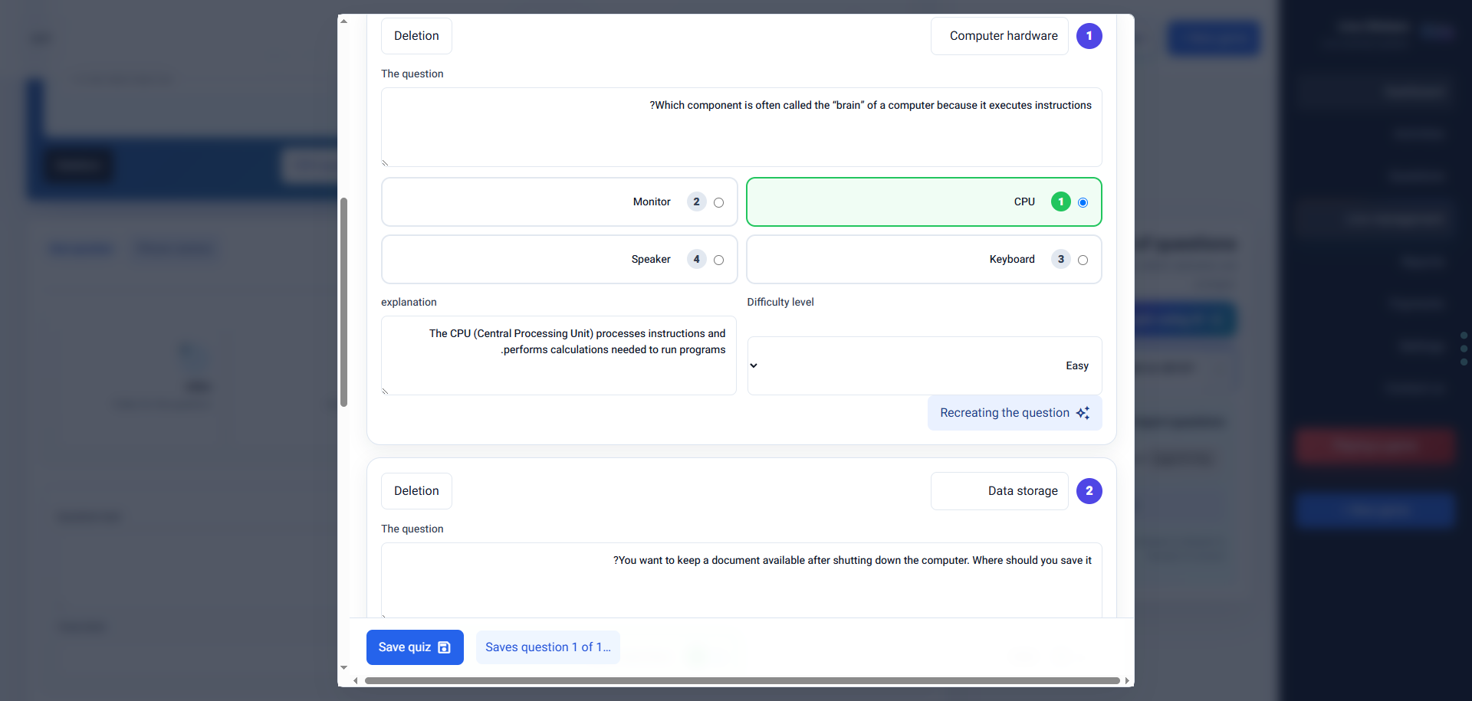Delete question 1 using the Deletion button
The height and width of the screenshot is (701, 1472).
(x=416, y=36)
